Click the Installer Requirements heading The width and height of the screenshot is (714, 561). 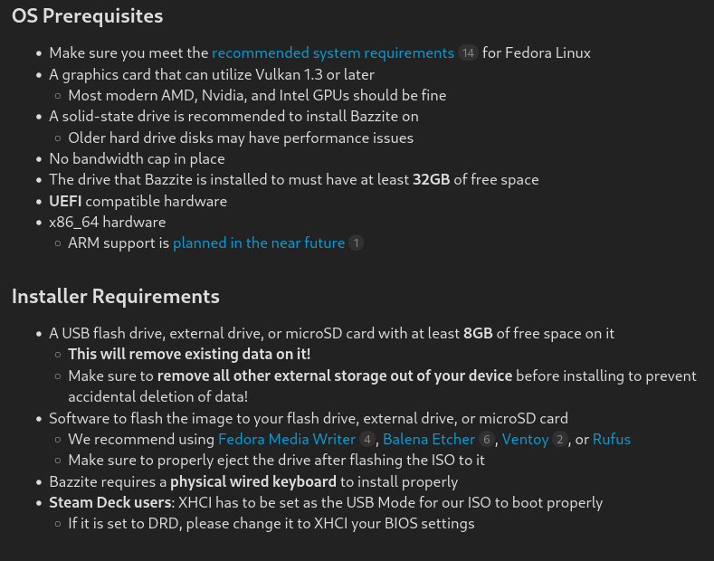click(x=115, y=296)
